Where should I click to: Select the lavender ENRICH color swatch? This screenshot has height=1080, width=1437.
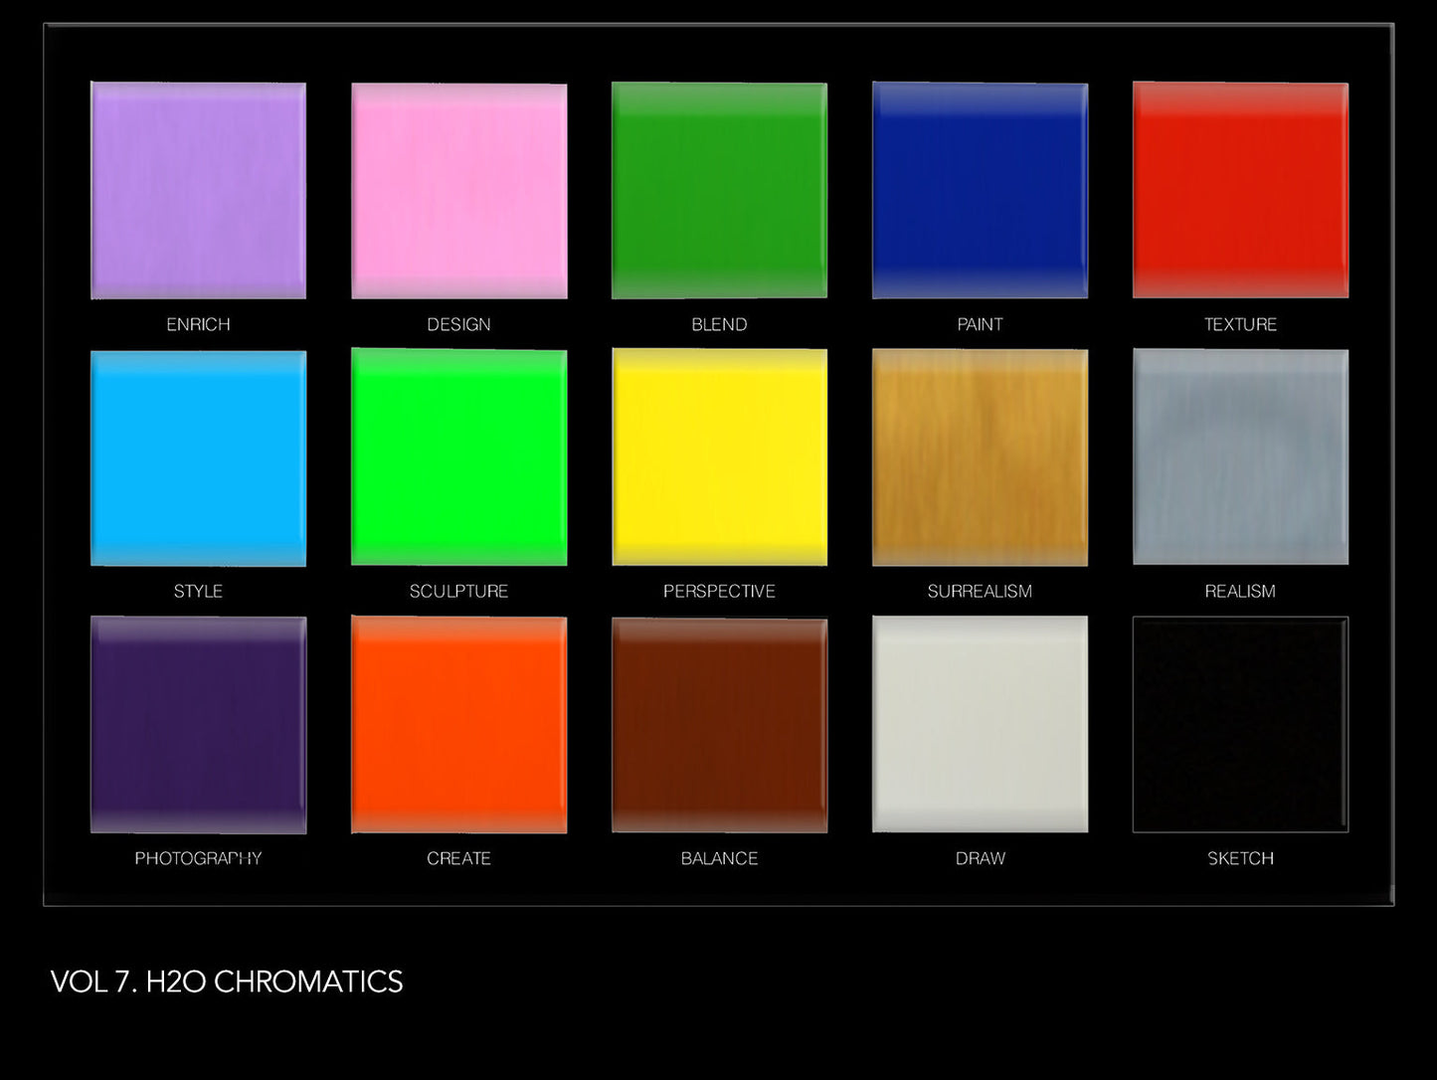click(x=198, y=190)
